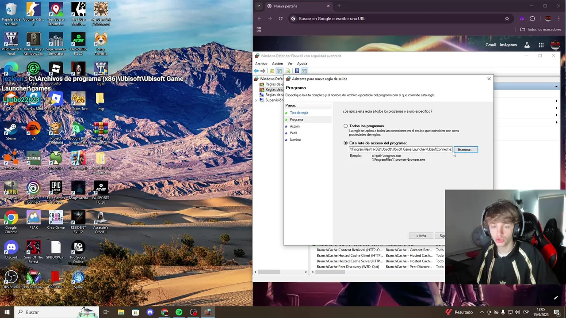The image size is (566, 318).
Task: Open the Discord desktop shortcut
Action: 11,250
